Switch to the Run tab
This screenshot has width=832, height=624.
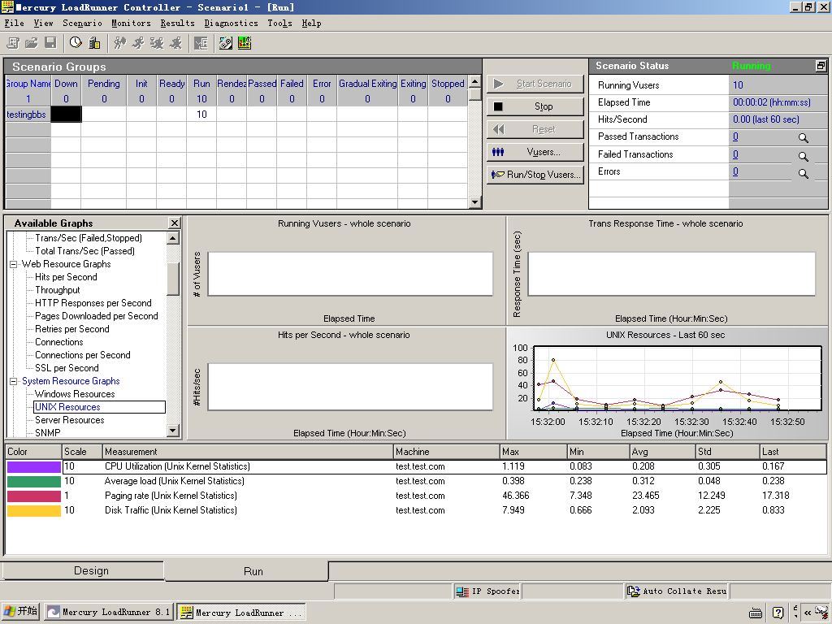point(246,571)
